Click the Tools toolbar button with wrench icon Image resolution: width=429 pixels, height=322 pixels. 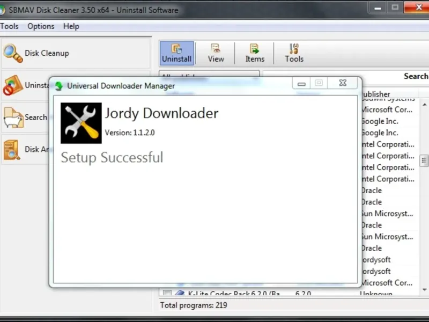click(x=294, y=53)
